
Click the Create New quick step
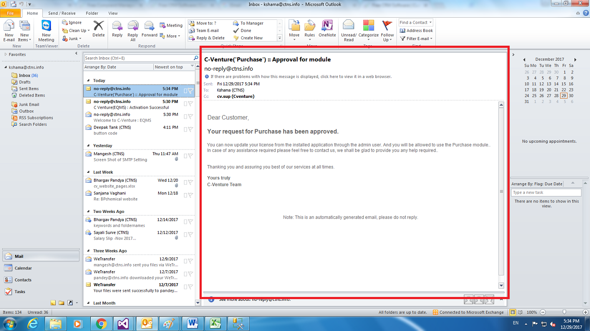pyautogui.click(x=248, y=38)
